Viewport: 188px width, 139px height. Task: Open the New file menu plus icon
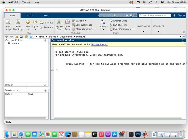[x=28, y=22]
